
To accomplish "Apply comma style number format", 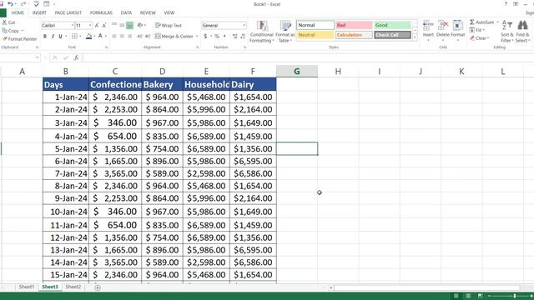I will [x=224, y=36].
